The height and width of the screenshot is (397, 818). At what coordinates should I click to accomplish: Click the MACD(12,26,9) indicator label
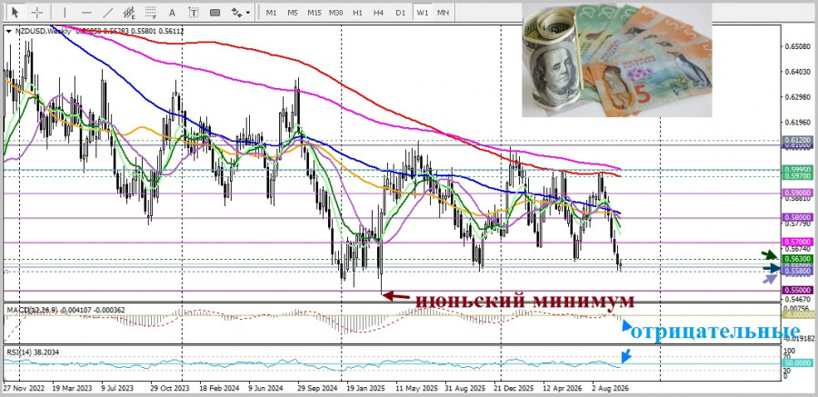pyautogui.click(x=33, y=311)
